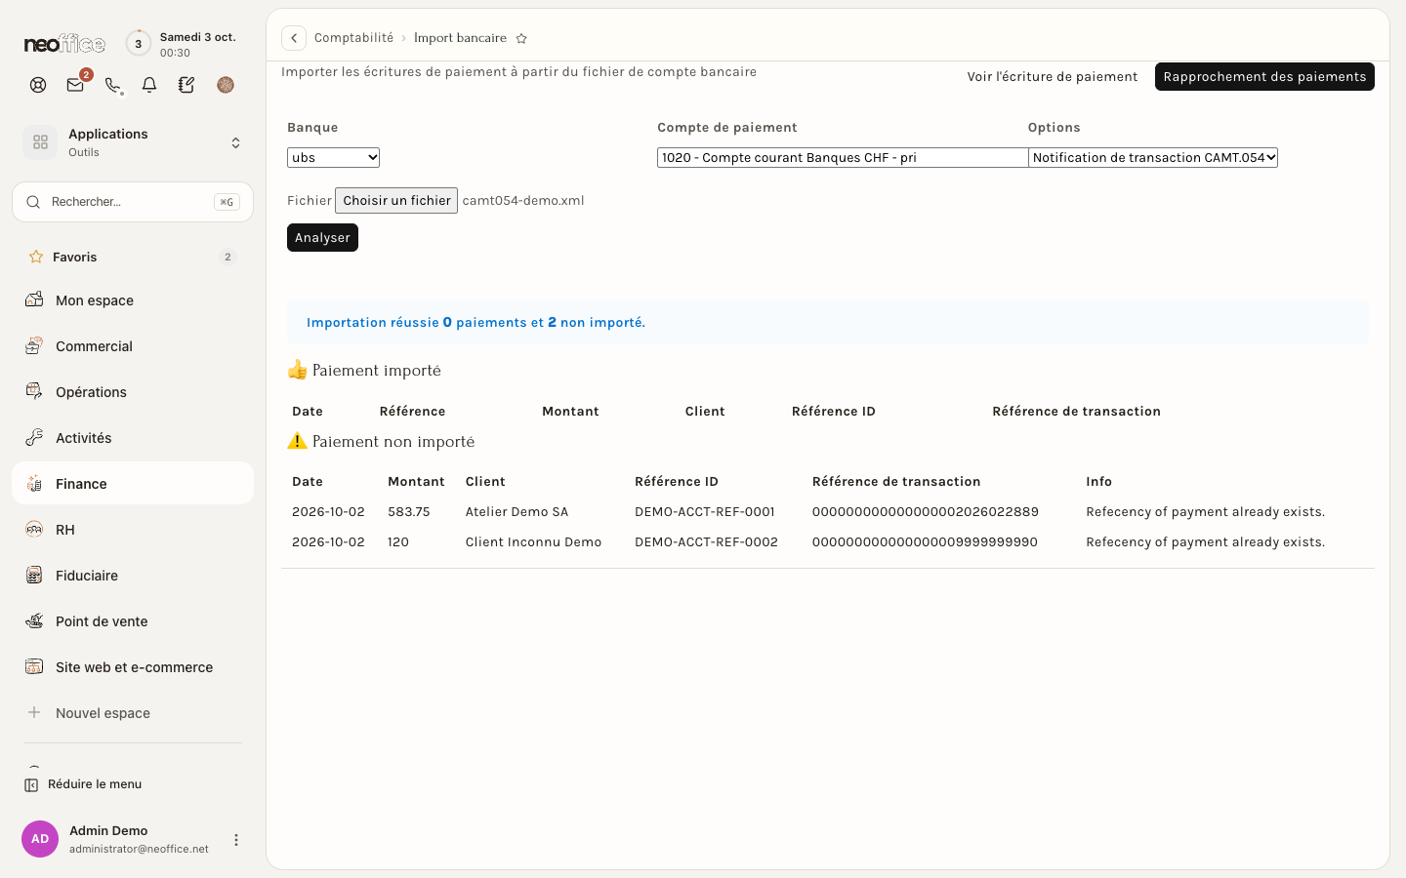Screen dimensions: 1406x878
Task: Open Mon espace
Action: pyautogui.click(x=133, y=300)
